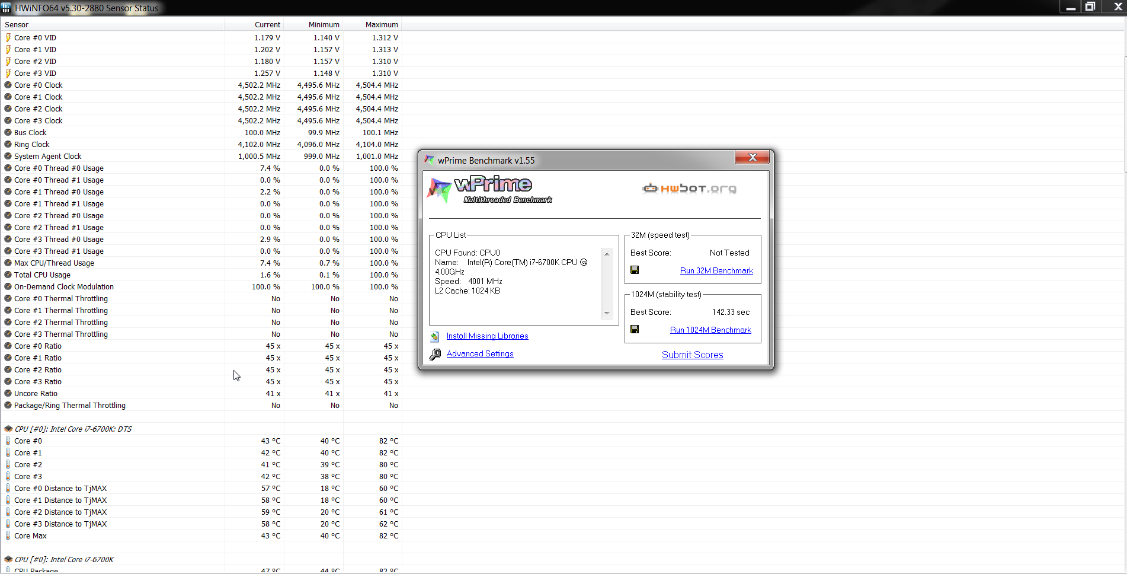The height and width of the screenshot is (574, 1127).
Task: Open Advanced Settings in wPrime
Action: coord(480,353)
